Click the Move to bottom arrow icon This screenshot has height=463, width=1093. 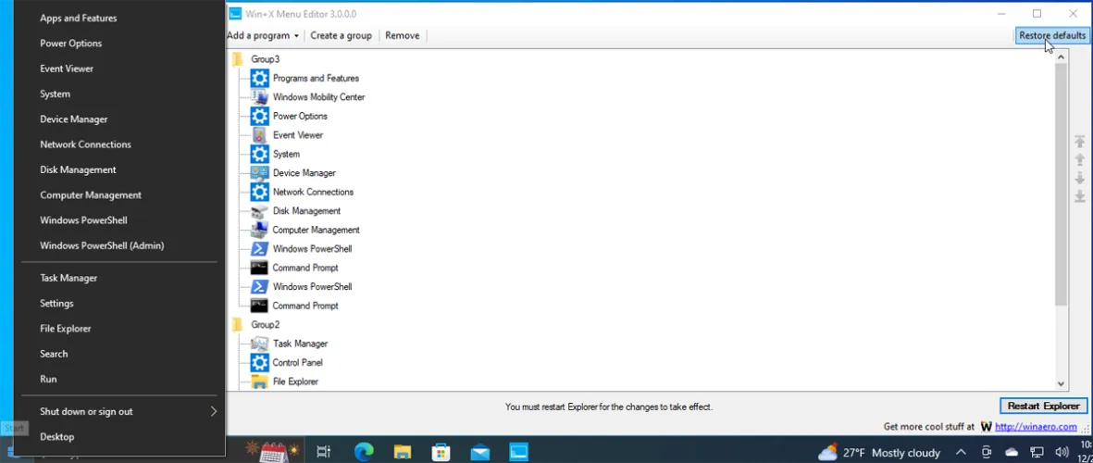pyautogui.click(x=1079, y=197)
